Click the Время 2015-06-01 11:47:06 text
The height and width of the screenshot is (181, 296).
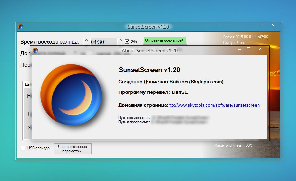245,37
